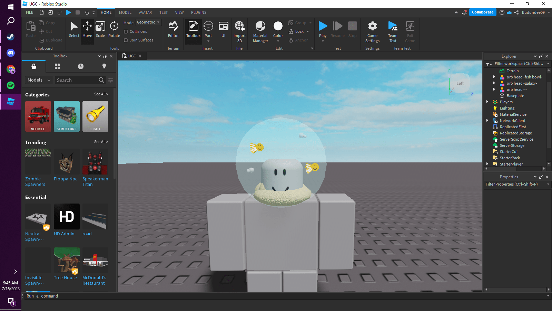Image resolution: width=552 pixels, height=311 pixels.
Task: Open the UI insert tool
Action: pos(223,29)
